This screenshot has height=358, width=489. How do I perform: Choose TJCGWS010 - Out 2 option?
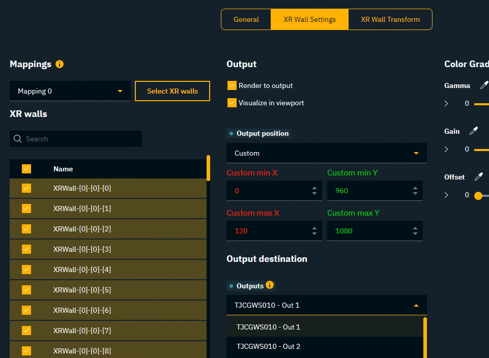[268, 346]
